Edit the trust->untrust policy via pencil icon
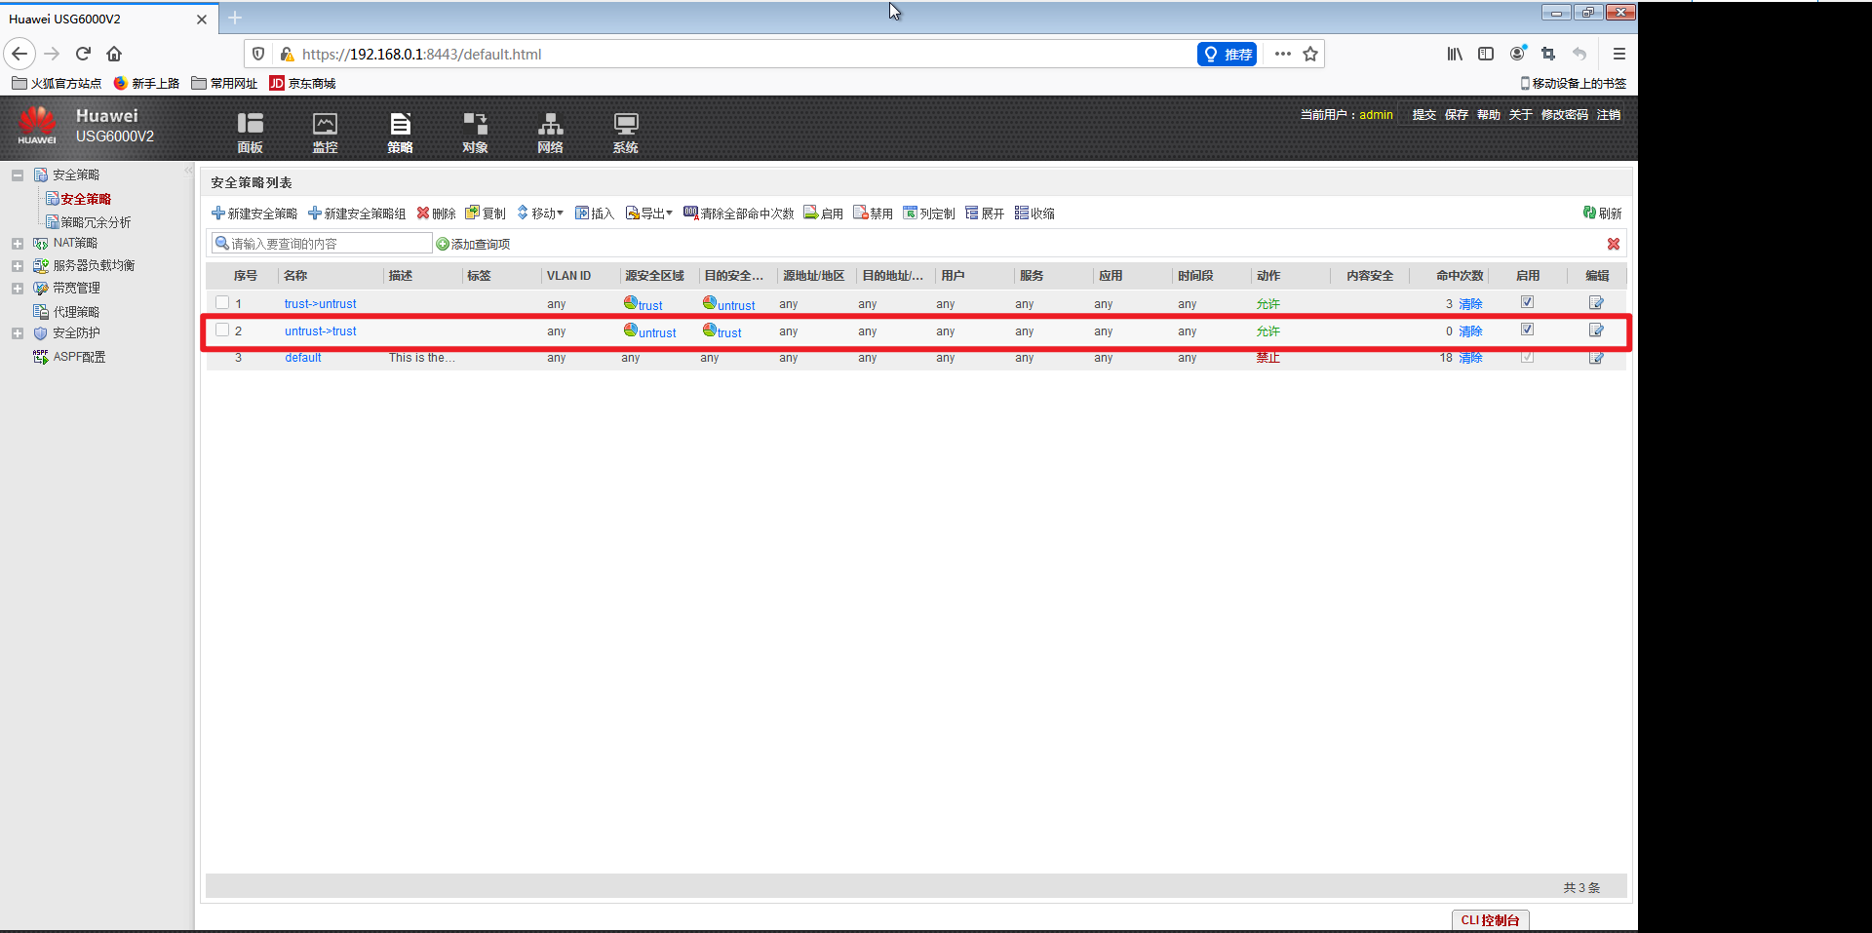1872x933 pixels. click(1596, 303)
